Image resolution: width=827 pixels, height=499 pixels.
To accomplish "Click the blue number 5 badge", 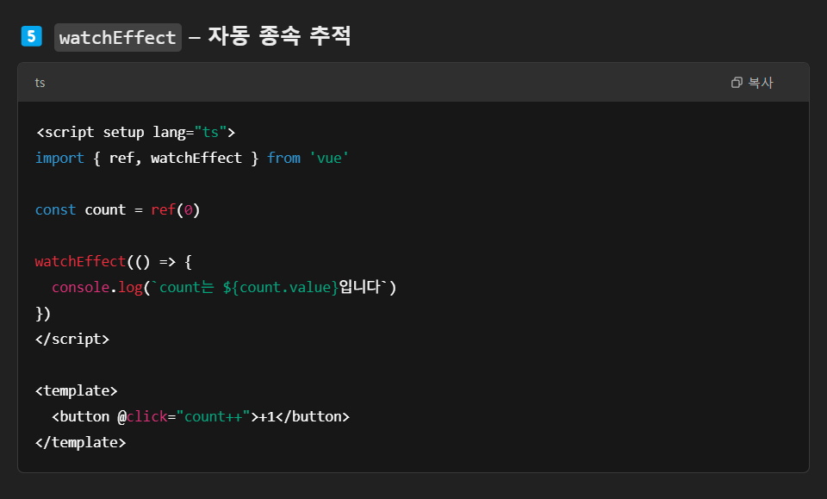I will click(32, 36).
